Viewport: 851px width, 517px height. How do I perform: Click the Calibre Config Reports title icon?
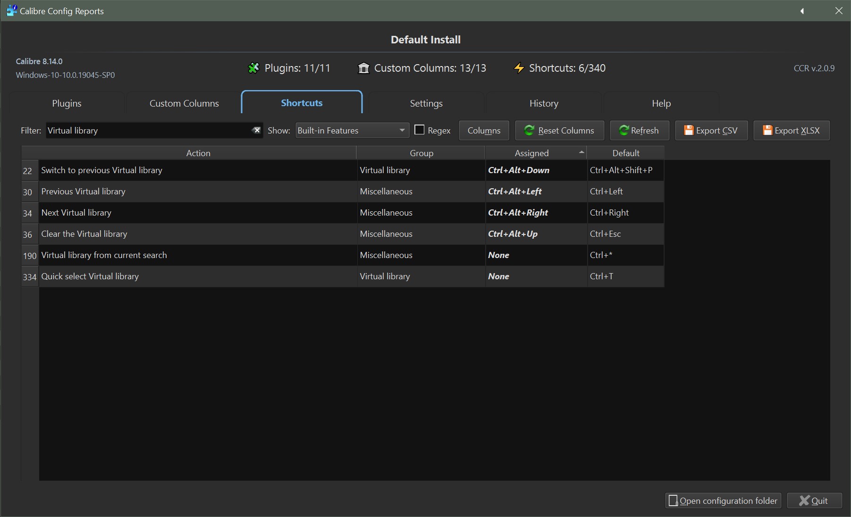pyautogui.click(x=11, y=10)
